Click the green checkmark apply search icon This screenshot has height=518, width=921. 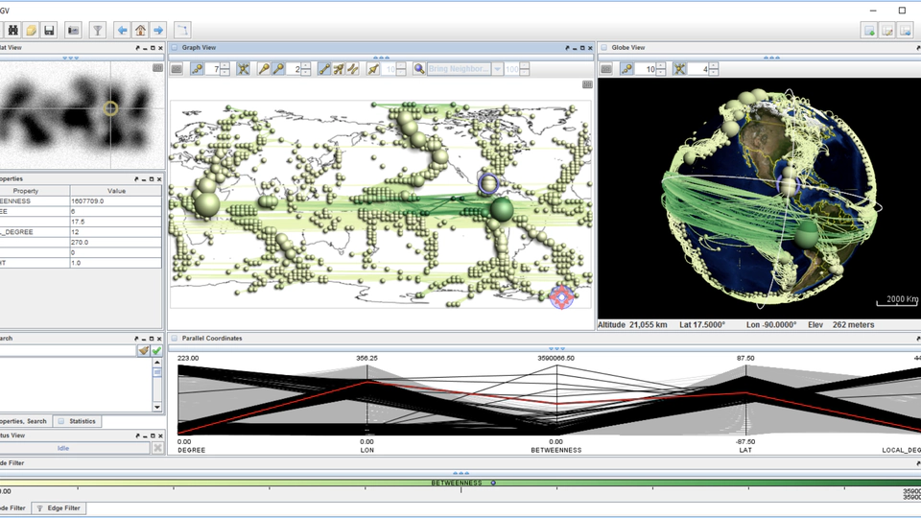coord(156,351)
